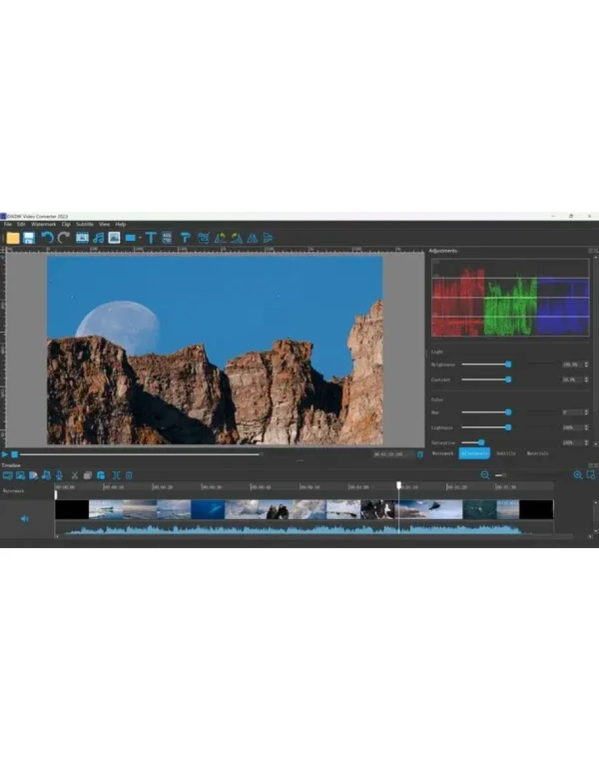Click the Contrast slider handle
The width and height of the screenshot is (599, 760).
[508, 380]
